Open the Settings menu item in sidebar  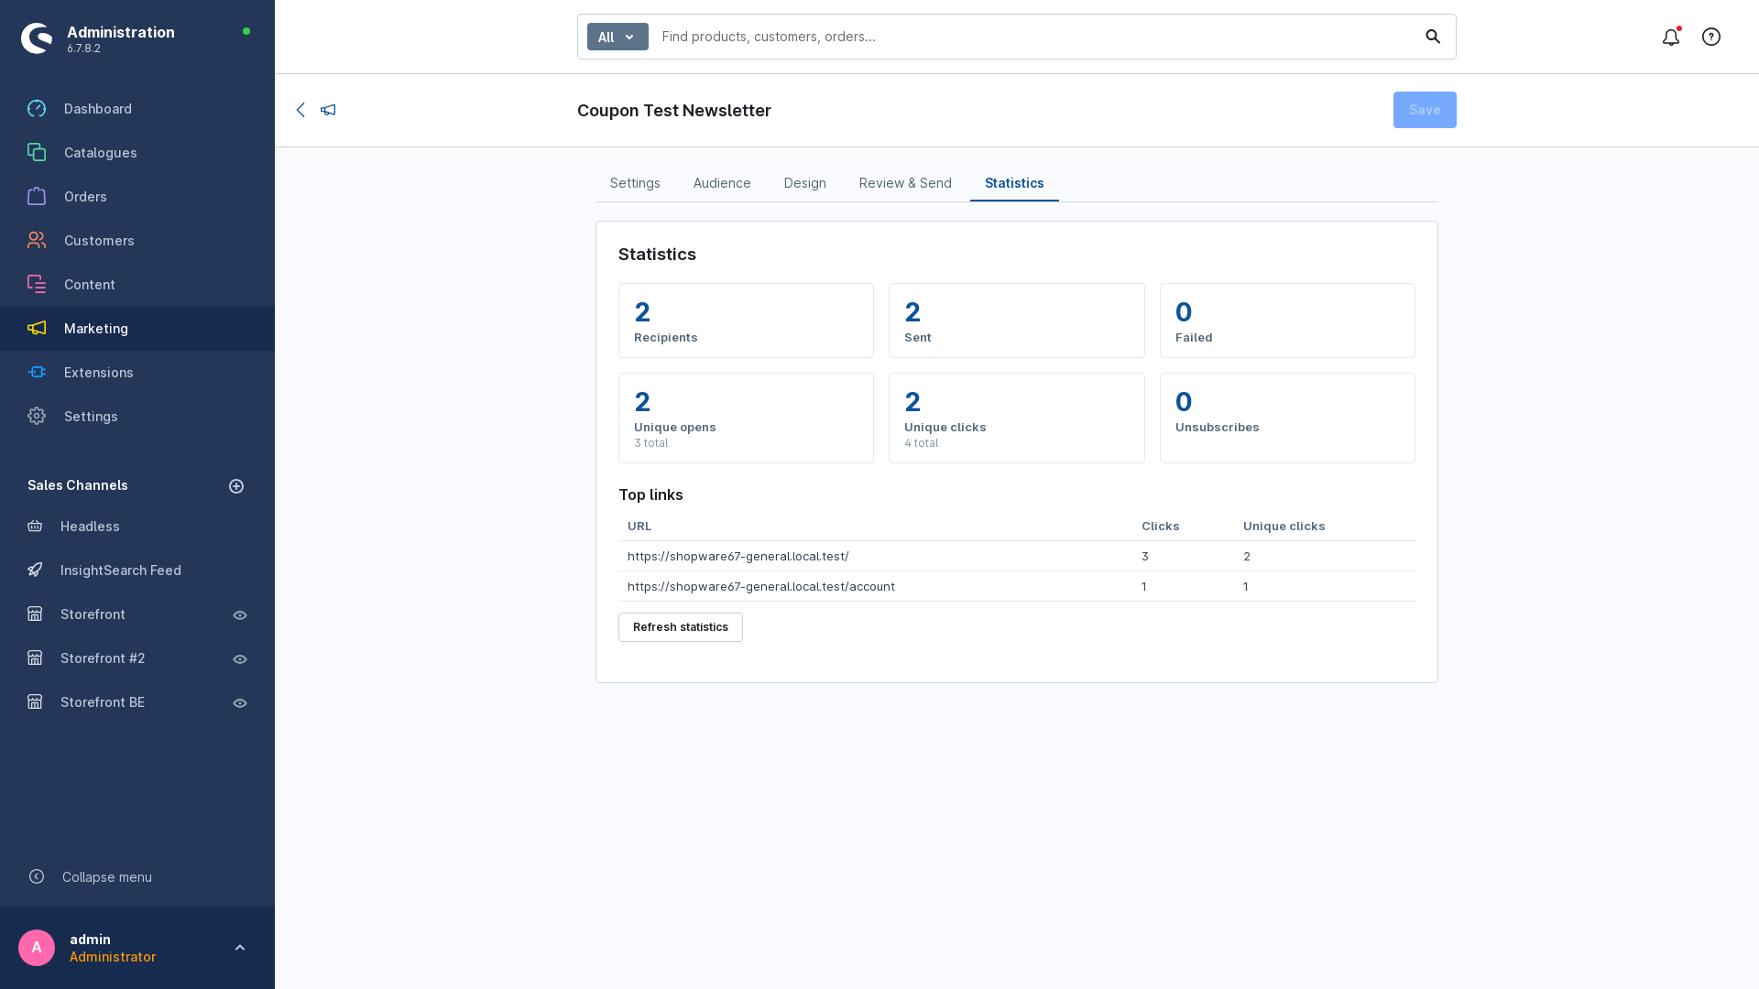point(137,417)
